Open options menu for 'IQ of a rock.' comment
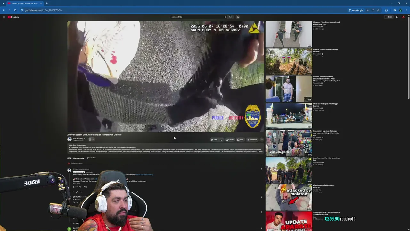 (261, 197)
